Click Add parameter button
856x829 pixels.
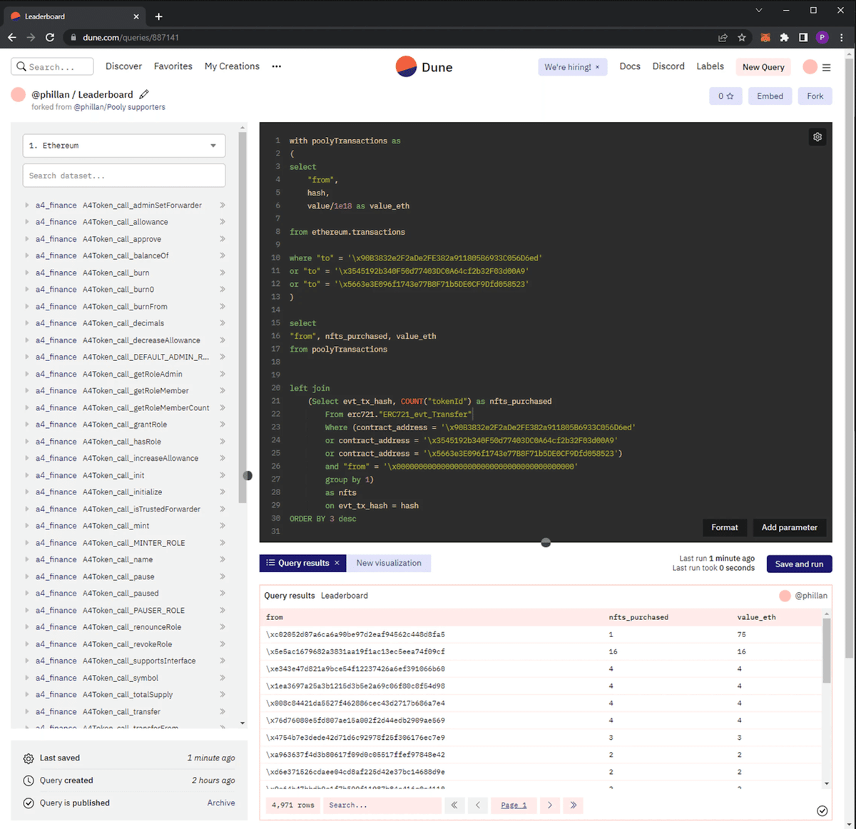point(789,527)
